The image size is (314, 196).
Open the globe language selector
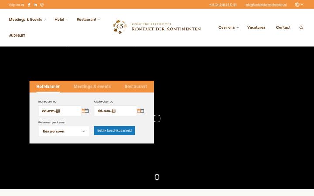pyautogui.click(x=299, y=4)
